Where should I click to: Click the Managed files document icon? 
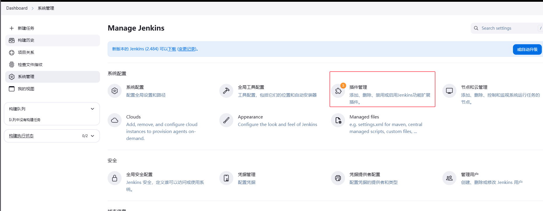point(338,120)
